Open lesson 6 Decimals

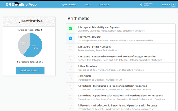[x=125, y=78]
